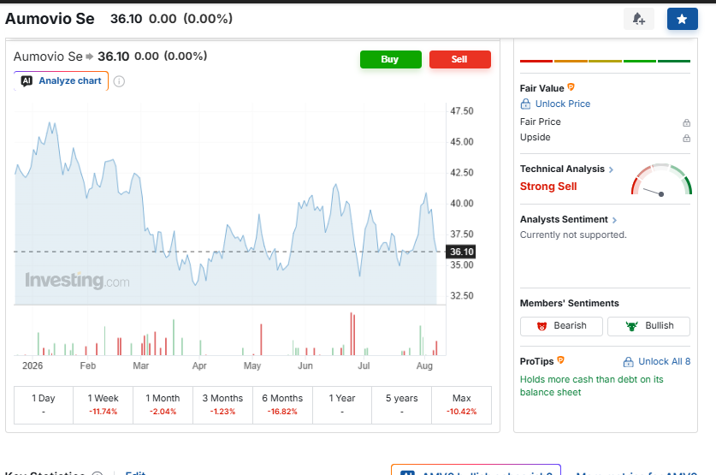
Task: Click the AI badge in Analyze chart
Action: coord(27,80)
